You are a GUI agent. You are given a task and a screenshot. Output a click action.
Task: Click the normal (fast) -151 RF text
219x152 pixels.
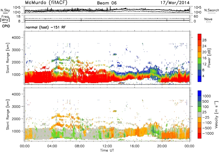click(x=45, y=27)
